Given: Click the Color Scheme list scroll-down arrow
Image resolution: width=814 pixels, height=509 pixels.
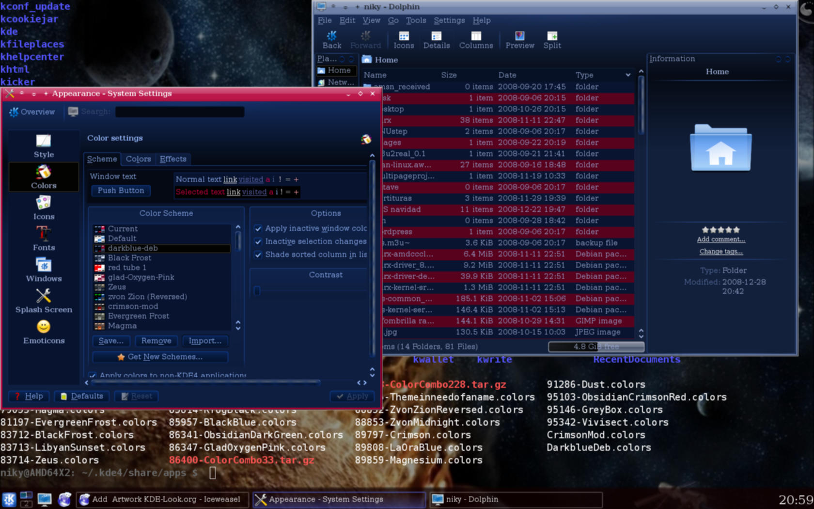Looking at the screenshot, I should coord(238,329).
